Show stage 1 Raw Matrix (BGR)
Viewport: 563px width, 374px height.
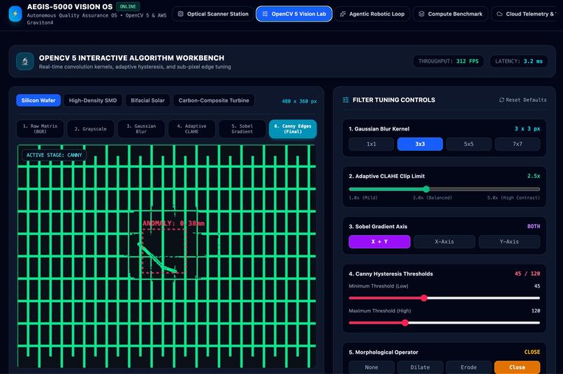pyautogui.click(x=40, y=128)
